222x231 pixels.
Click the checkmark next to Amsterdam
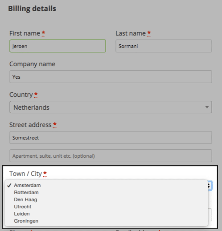click(9, 185)
